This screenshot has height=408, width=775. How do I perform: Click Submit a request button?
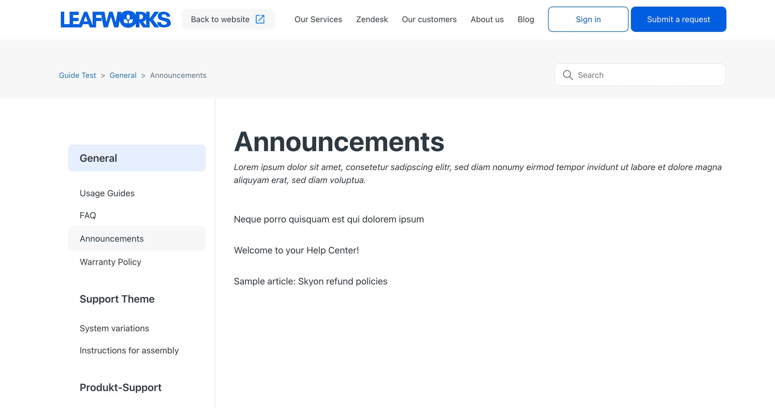coord(678,19)
